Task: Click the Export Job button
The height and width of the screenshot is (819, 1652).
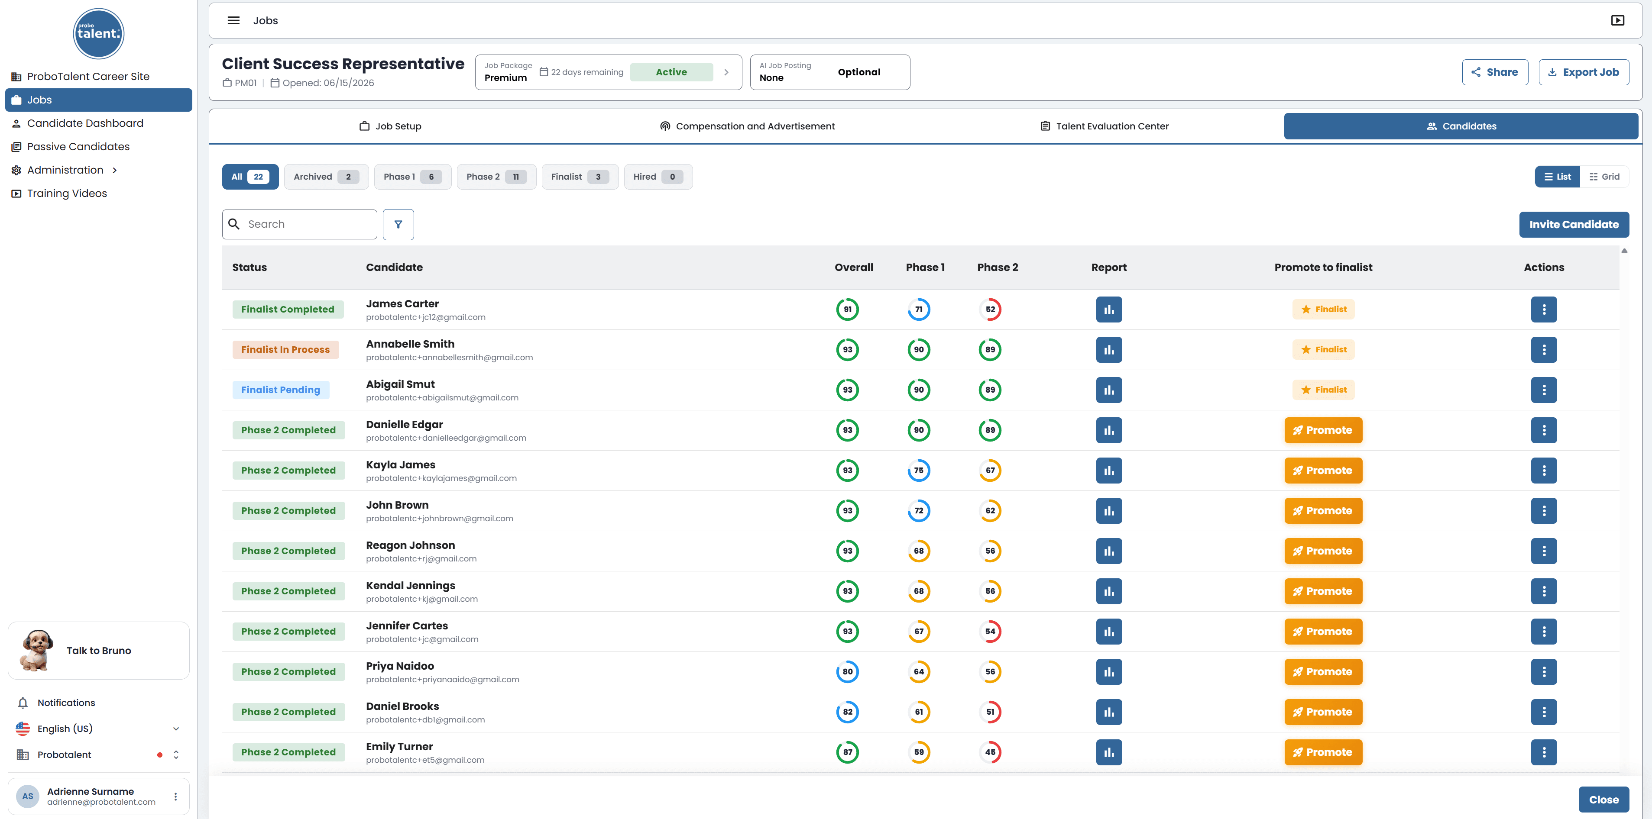Action: pyautogui.click(x=1584, y=72)
